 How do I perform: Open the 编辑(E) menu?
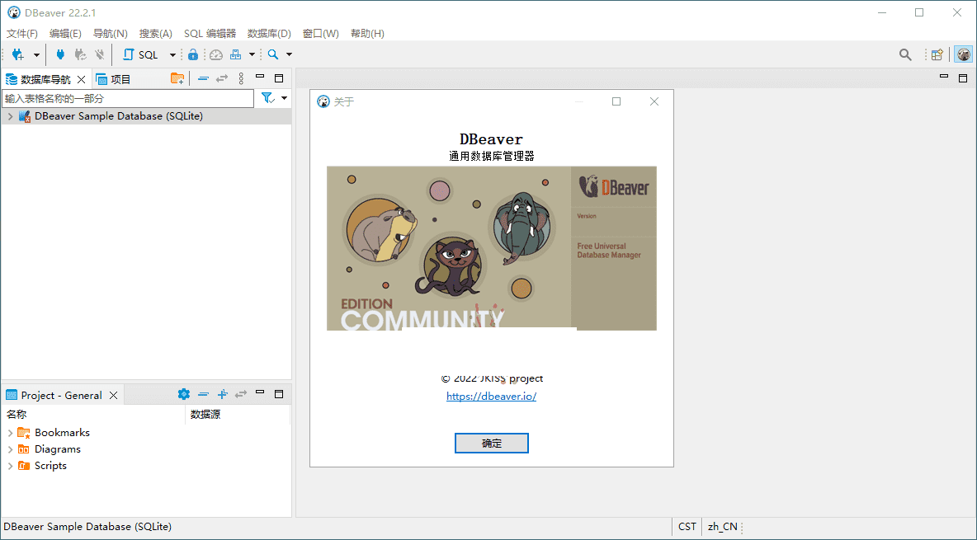65,34
